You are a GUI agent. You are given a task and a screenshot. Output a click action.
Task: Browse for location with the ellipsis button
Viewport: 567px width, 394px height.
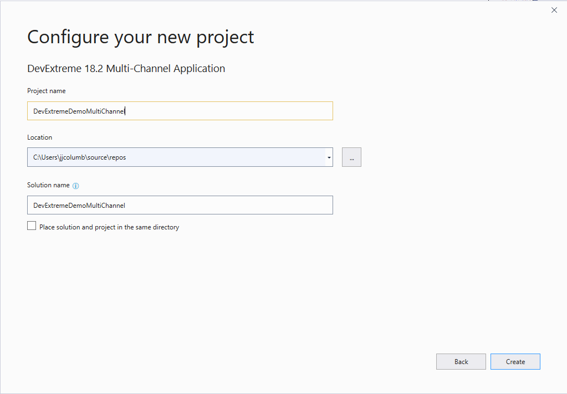pos(351,157)
